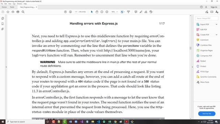Bookmark the file with the star icon

pos(8,12)
